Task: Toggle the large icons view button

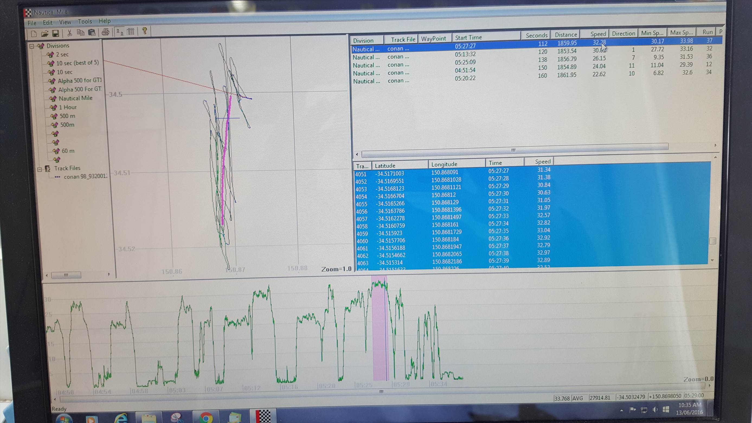Action: click(x=120, y=32)
